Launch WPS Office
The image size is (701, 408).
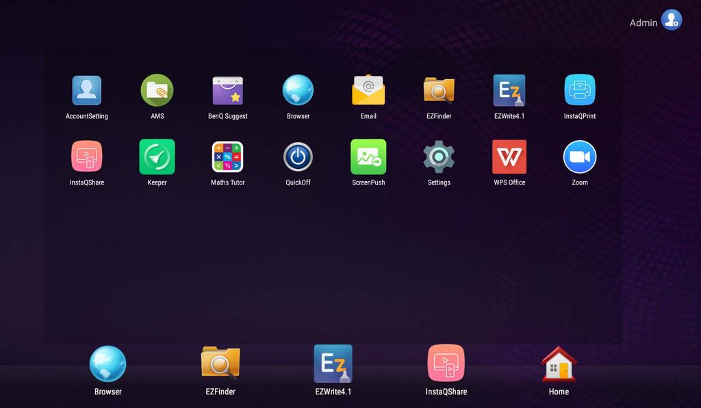click(509, 157)
